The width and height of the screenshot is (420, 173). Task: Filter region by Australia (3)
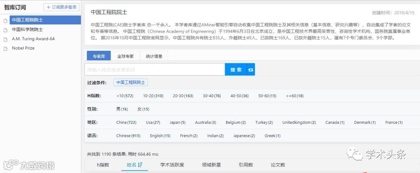[x=205, y=123]
